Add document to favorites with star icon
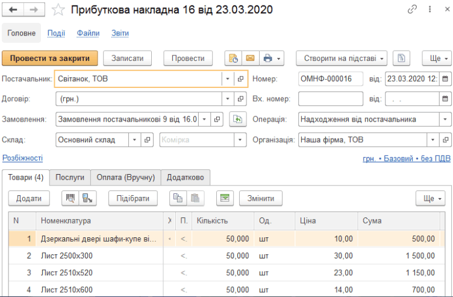 [58, 10]
